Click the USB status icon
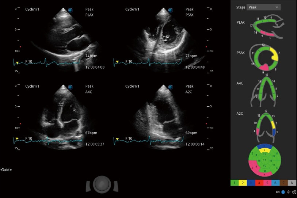Screen dimensions: 297x198 pos(289,191)
